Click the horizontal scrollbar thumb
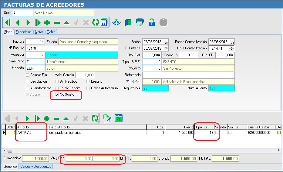This screenshot has width=283, height=172. (x=10, y=150)
